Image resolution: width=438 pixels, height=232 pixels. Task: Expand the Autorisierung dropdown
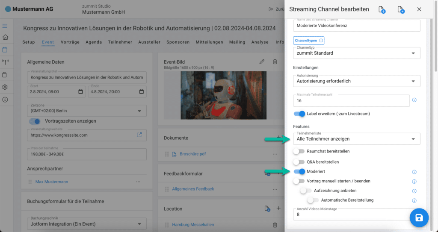click(356, 81)
